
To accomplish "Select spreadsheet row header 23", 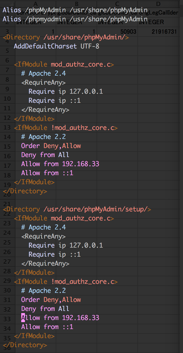I will [7, 223].
